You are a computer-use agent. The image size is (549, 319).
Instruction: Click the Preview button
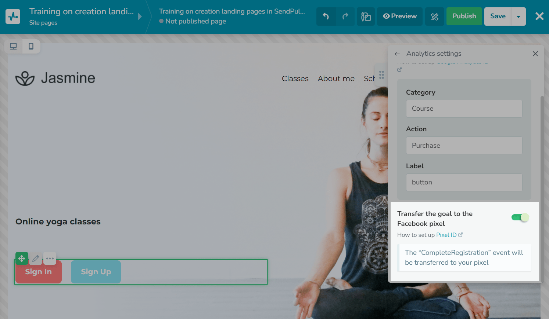click(x=399, y=16)
